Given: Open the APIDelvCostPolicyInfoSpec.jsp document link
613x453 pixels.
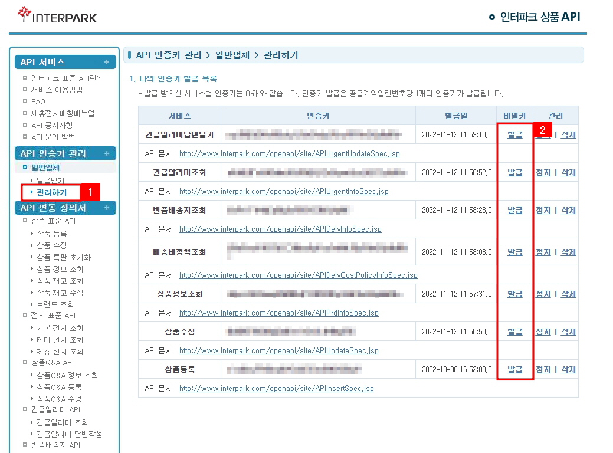Looking at the screenshot, I should click(x=298, y=275).
